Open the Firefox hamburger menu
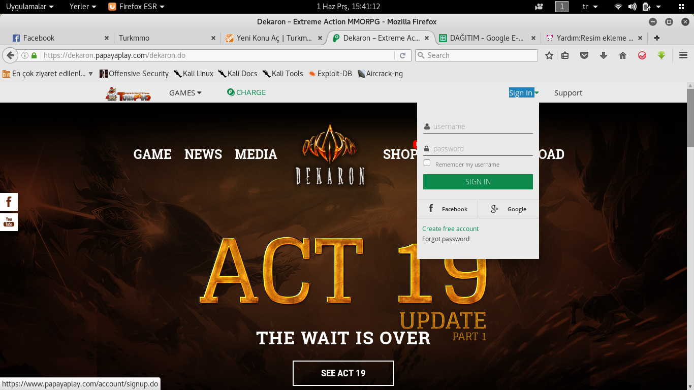The height and width of the screenshot is (390, 694). (683, 55)
